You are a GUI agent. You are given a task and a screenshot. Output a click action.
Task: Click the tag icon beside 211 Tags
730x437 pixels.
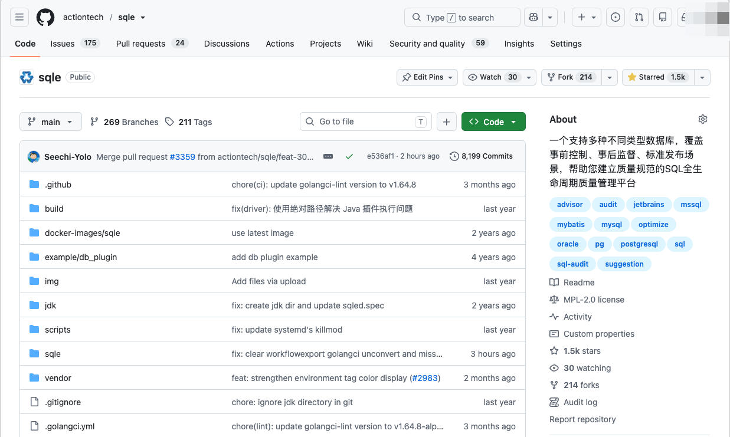point(169,122)
